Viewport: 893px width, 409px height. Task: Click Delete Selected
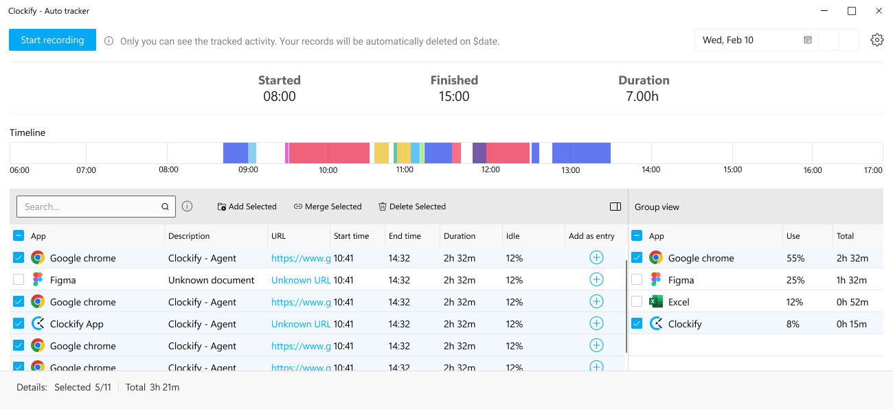[x=411, y=207]
